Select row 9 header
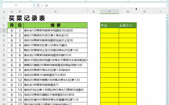The image size is (169, 105). point(4,60)
